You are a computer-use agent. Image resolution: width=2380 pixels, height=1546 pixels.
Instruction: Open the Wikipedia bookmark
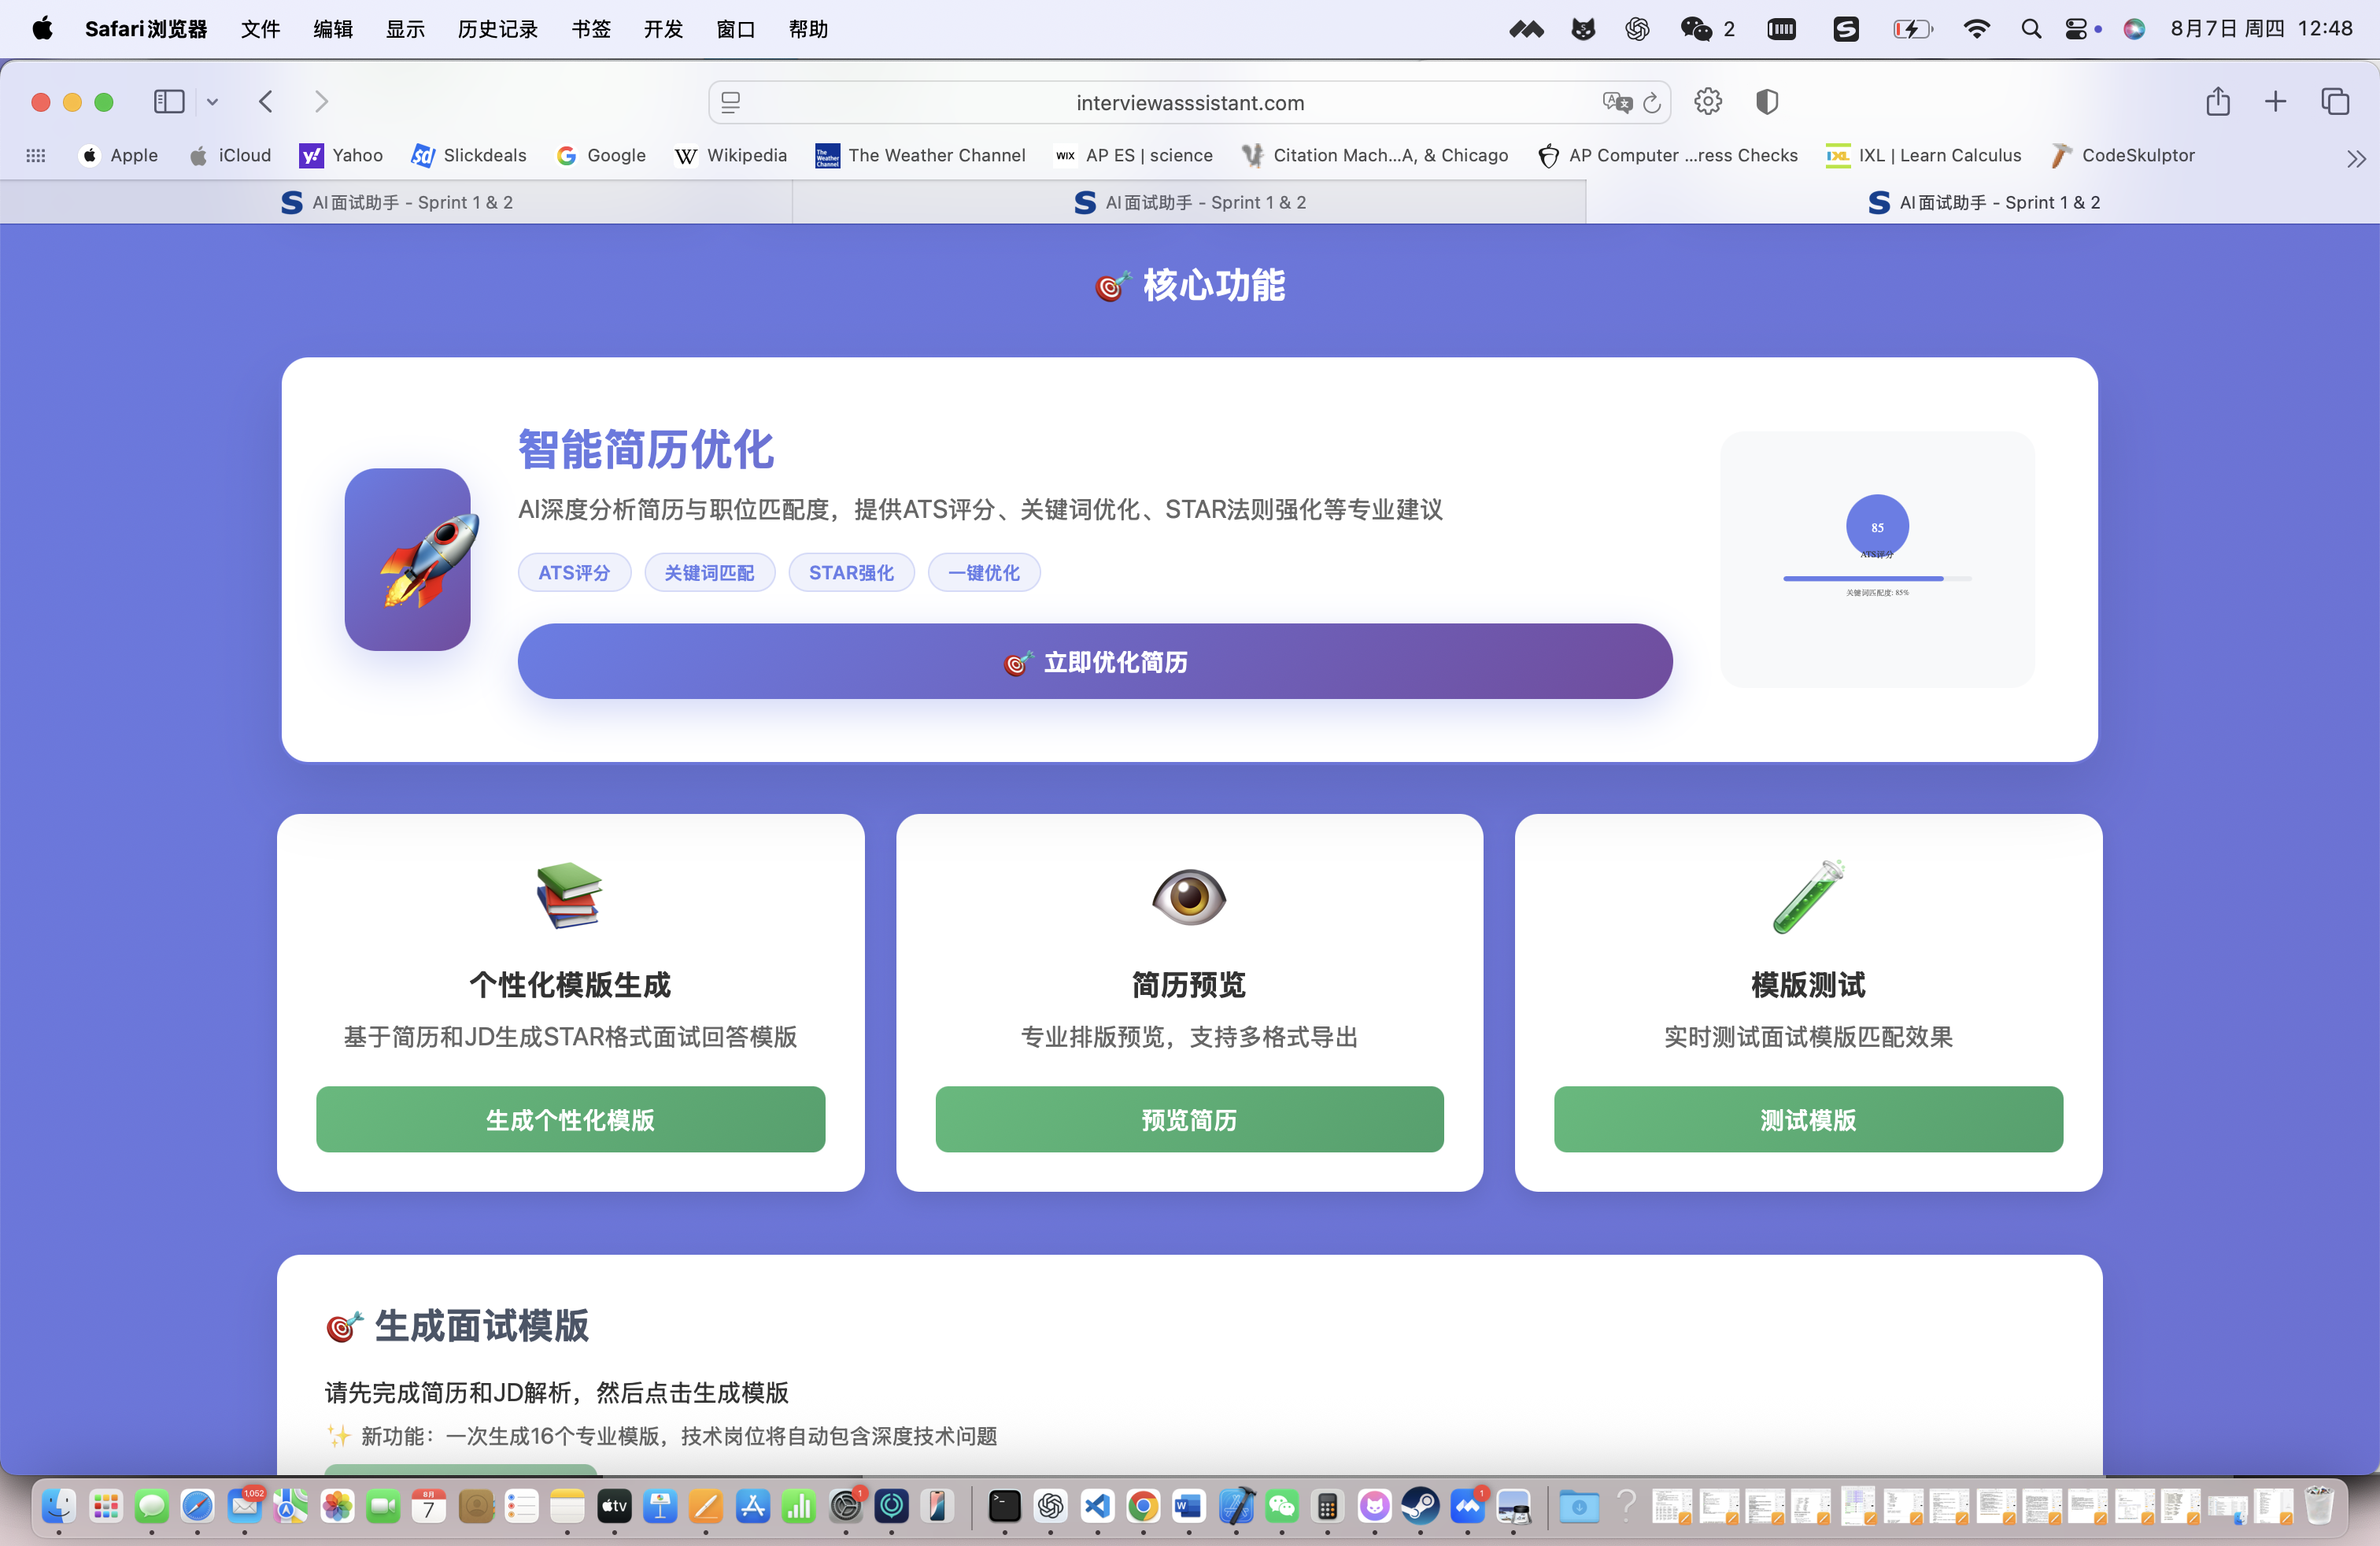731,156
